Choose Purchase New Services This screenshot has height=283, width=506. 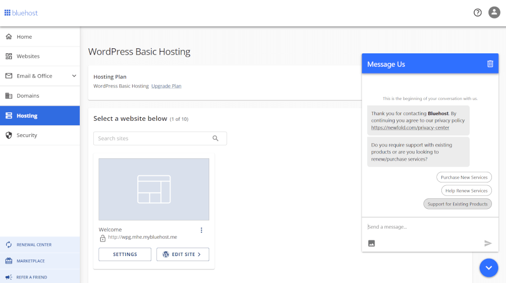coord(464,177)
